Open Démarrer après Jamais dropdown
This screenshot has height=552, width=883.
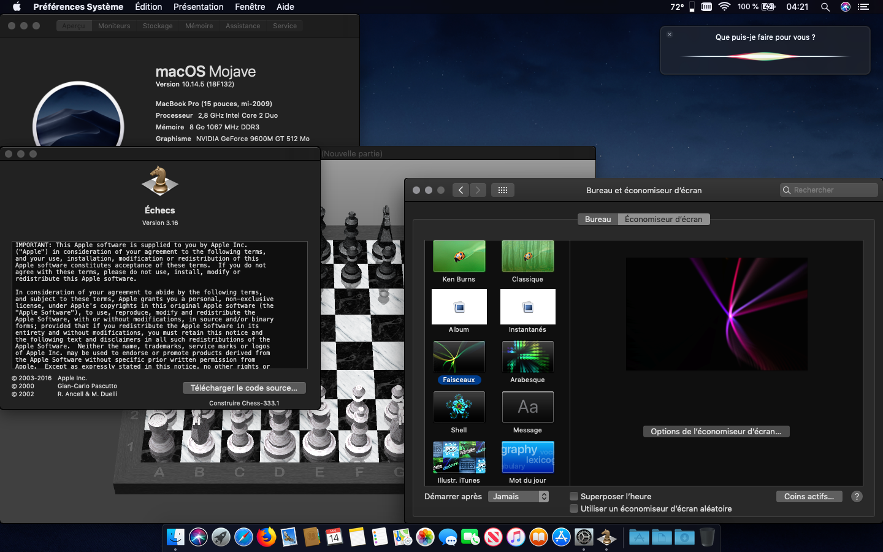click(x=519, y=496)
